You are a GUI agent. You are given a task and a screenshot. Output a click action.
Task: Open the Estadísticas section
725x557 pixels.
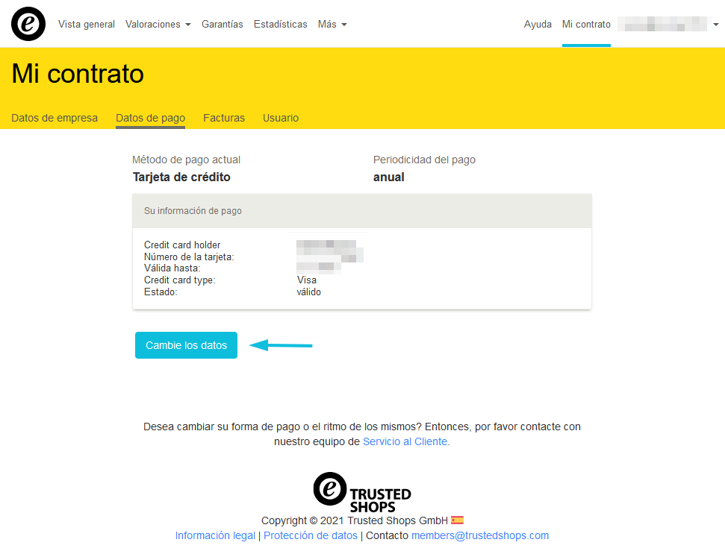(280, 24)
